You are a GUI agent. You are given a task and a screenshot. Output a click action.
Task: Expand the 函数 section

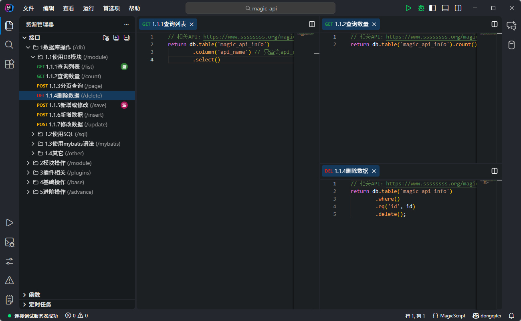pyautogui.click(x=24, y=295)
